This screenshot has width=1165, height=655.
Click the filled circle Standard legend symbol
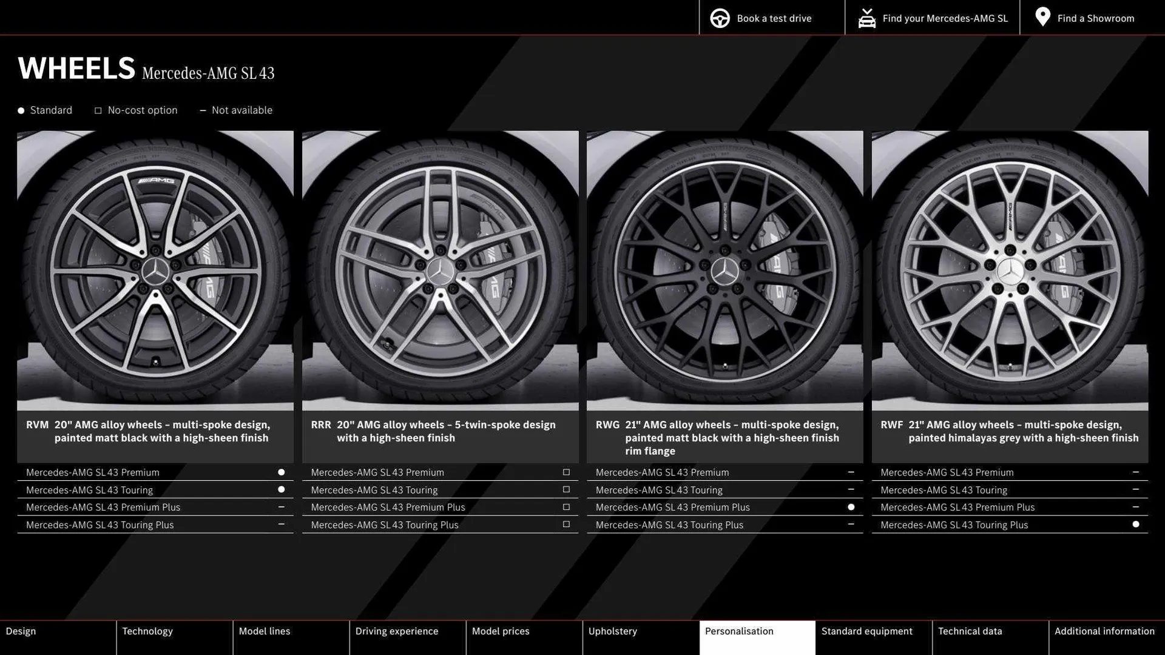coord(20,110)
